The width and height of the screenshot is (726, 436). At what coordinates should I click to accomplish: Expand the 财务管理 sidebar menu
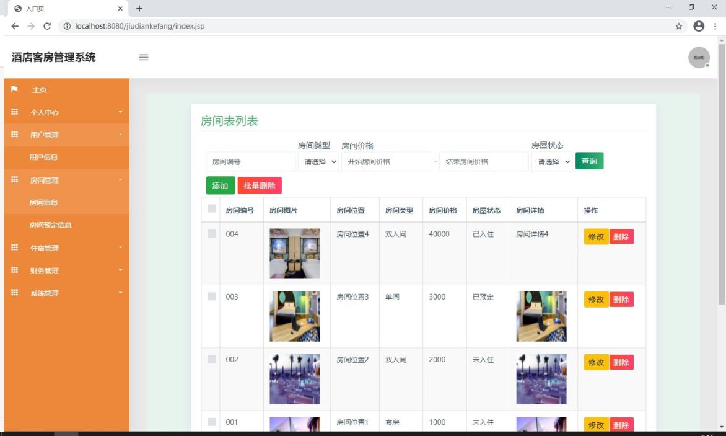point(67,270)
